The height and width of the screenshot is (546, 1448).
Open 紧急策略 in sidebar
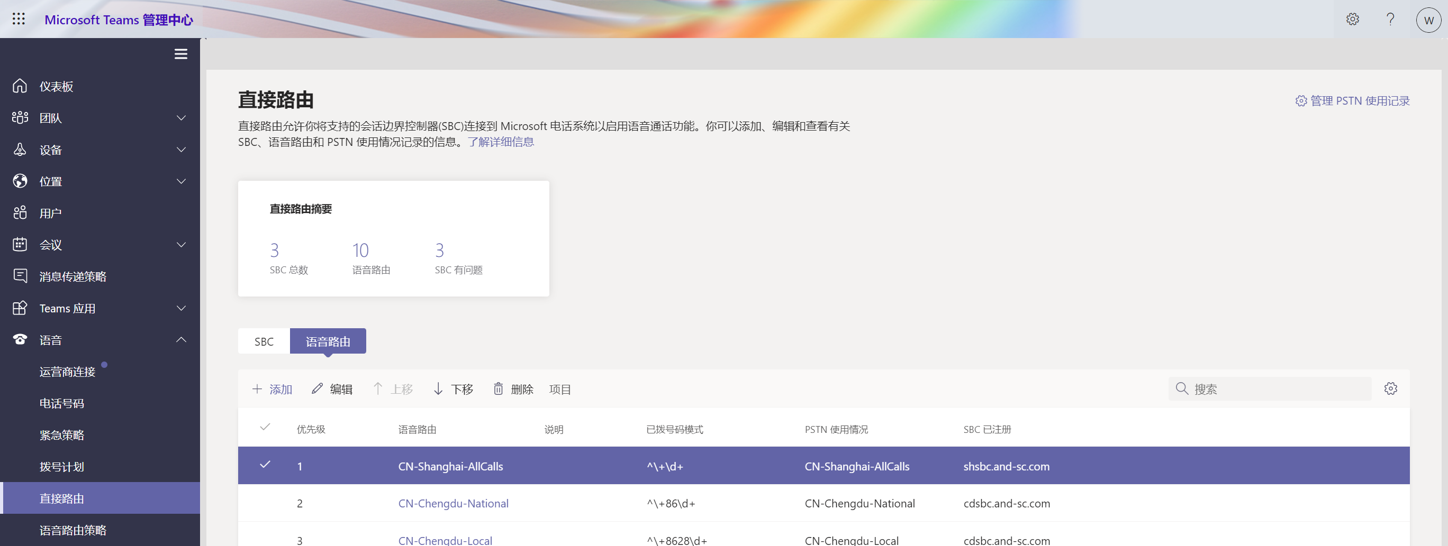[x=62, y=435]
